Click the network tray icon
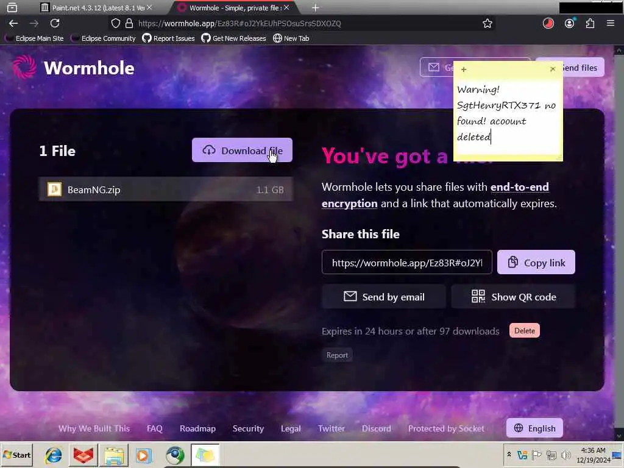This screenshot has height=468, width=624. [551, 455]
